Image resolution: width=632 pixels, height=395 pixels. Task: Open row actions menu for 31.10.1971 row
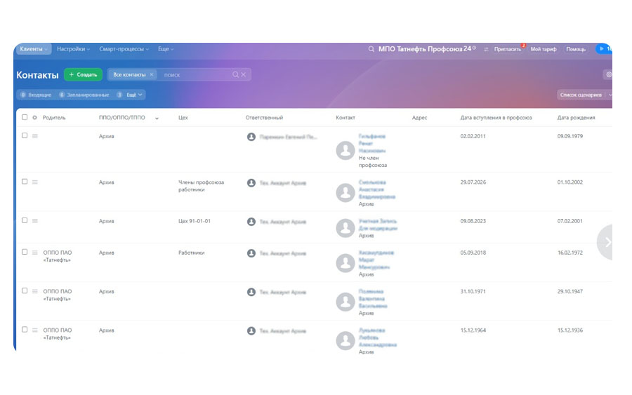tap(35, 291)
